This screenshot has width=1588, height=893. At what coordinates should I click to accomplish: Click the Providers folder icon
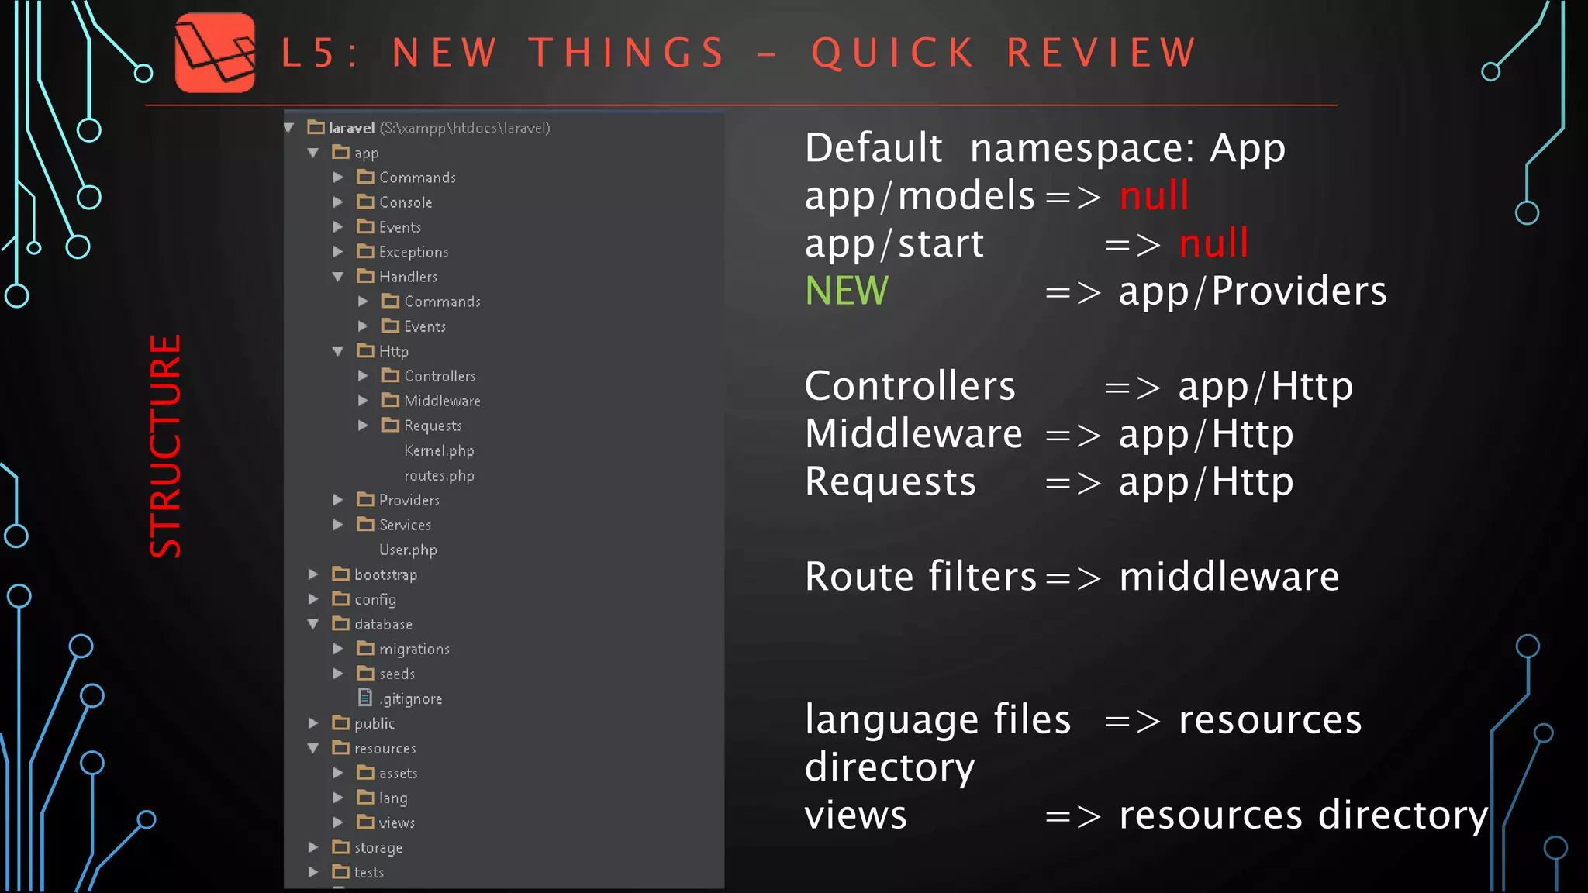[365, 499]
